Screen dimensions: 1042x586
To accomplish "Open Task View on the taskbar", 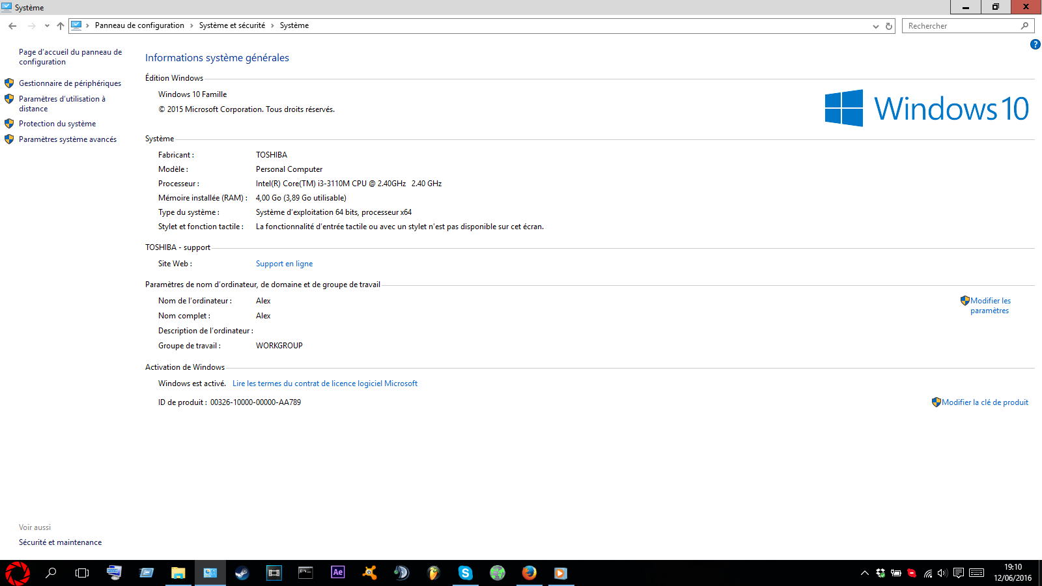I will tap(82, 573).
